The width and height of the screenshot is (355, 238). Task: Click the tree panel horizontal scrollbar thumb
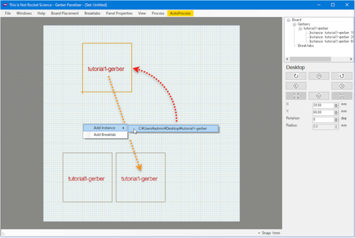point(310,59)
